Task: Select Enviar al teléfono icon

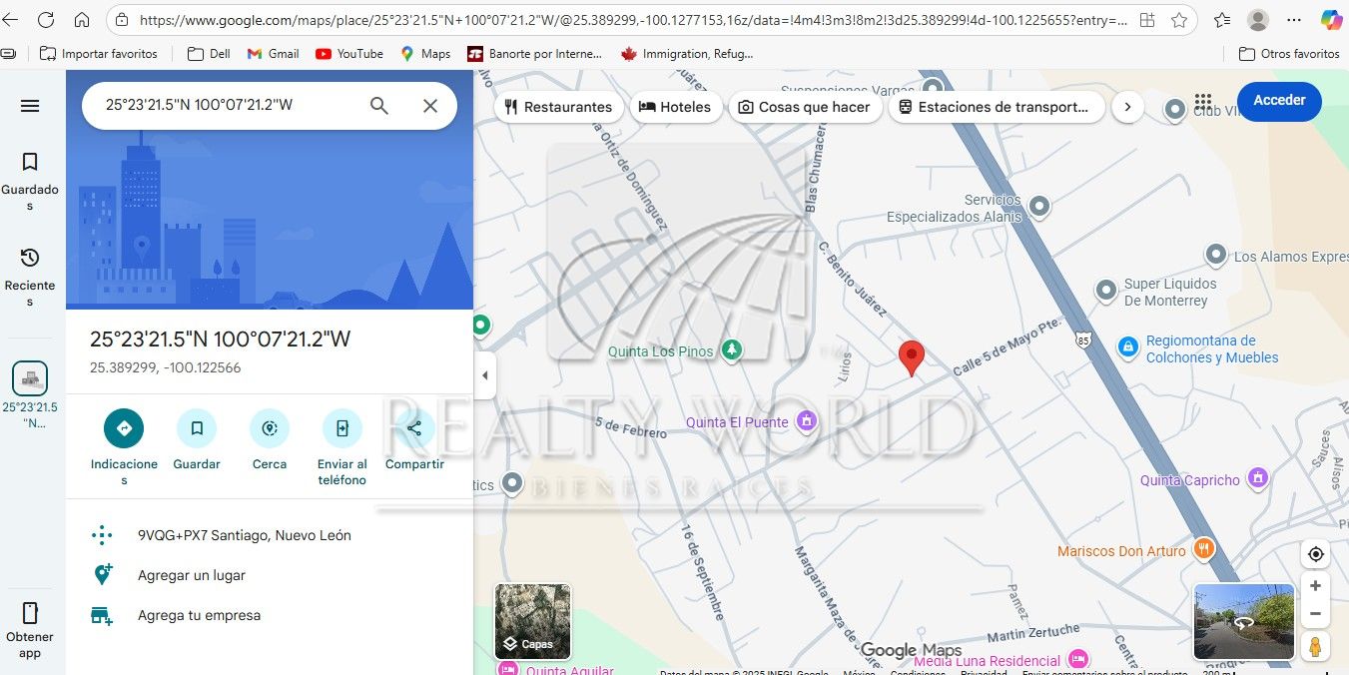Action: (x=341, y=427)
